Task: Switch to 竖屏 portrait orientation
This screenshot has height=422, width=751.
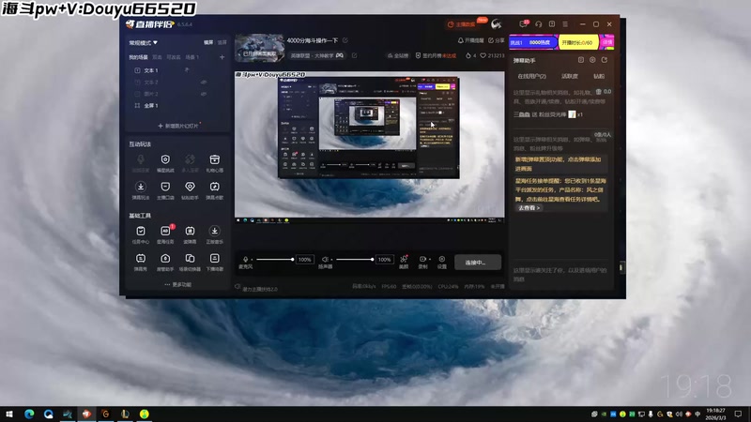Action: coord(222,42)
